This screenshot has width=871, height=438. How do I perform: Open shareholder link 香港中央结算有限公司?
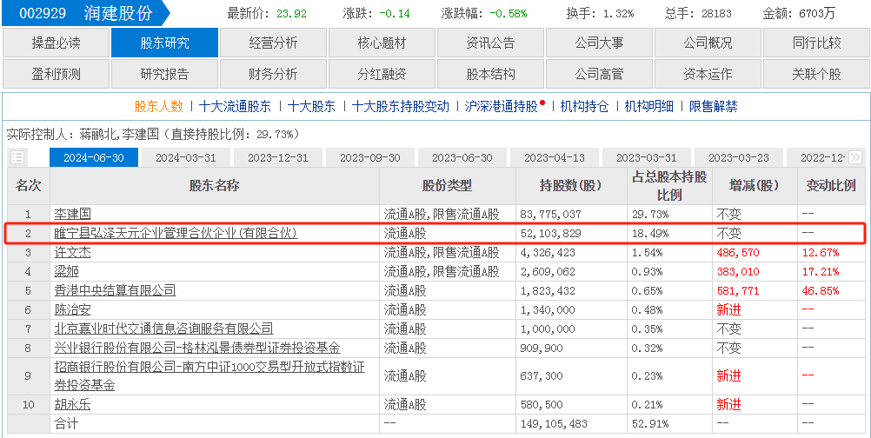click(x=115, y=290)
